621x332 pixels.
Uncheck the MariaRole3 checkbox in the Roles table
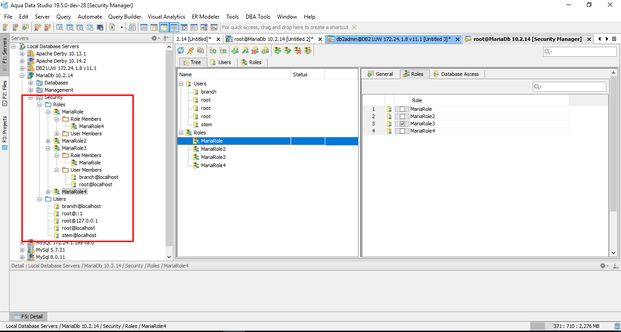click(x=402, y=124)
